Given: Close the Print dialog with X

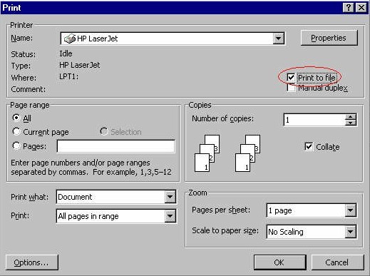Looking at the screenshot, I should click(361, 8).
